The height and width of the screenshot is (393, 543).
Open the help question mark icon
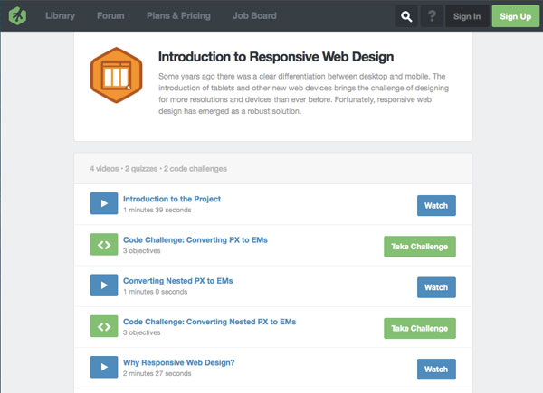coord(432,16)
